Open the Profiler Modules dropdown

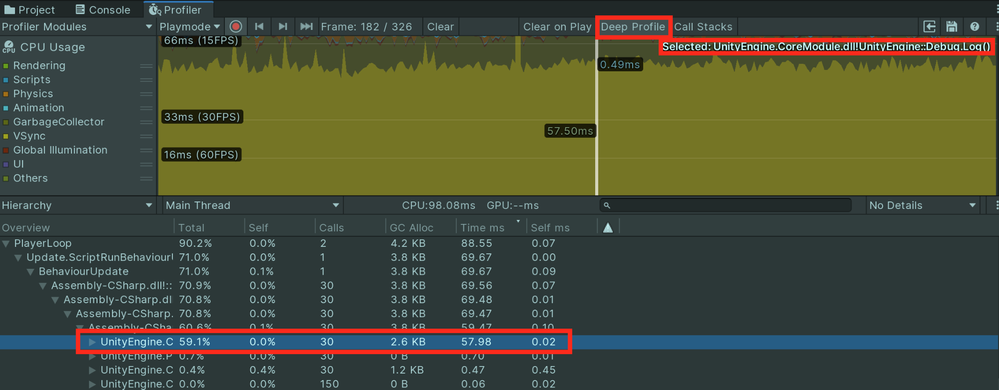(x=77, y=27)
